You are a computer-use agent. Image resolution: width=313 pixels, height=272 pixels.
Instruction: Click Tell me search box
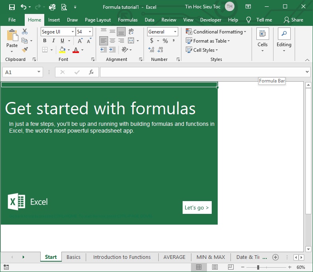(260, 20)
